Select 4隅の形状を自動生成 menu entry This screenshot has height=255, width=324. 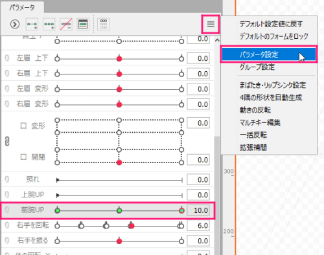(x=271, y=98)
